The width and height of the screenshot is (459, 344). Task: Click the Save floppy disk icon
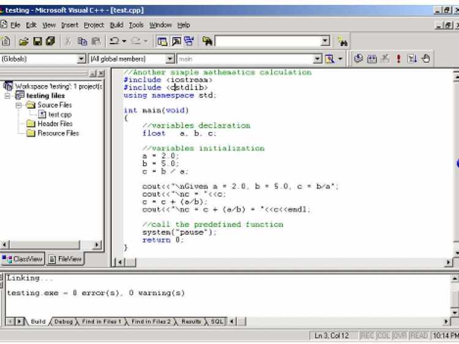pyautogui.click(x=37, y=41)
